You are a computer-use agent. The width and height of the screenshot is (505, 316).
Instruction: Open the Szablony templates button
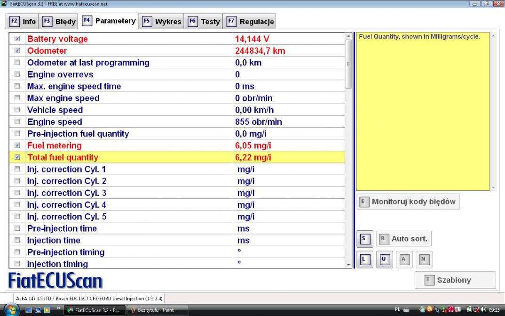455,280
